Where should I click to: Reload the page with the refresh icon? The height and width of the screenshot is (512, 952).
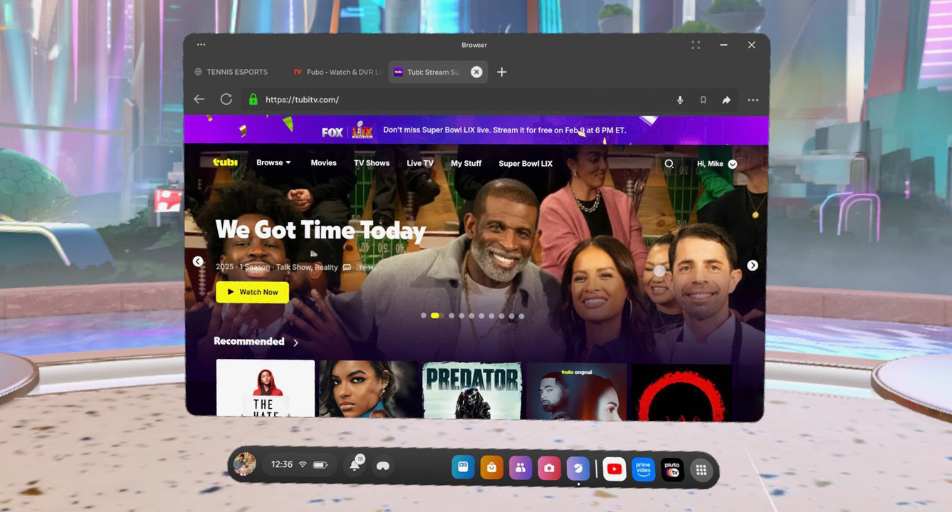[226, 100]
